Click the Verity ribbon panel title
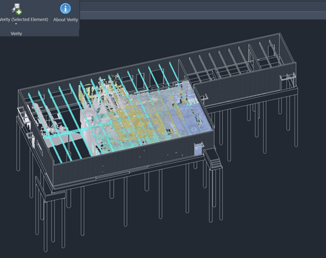 point(16,34)
